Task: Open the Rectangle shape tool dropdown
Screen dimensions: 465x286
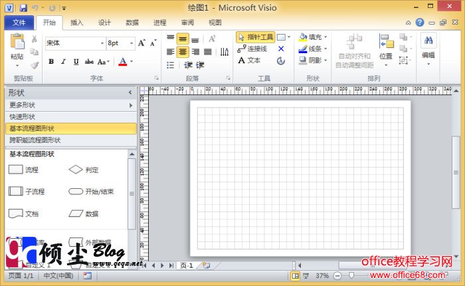Action: 289,37
